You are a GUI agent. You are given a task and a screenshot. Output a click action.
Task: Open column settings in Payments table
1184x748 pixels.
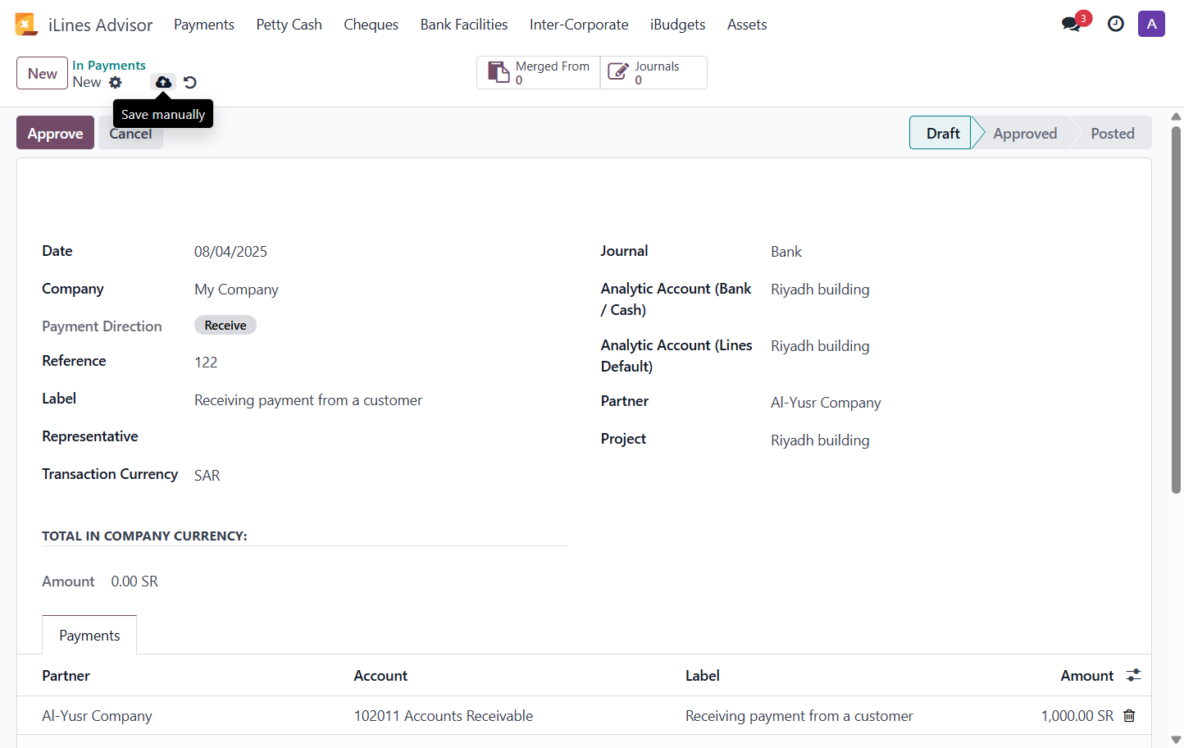[x=1133, y=675]
